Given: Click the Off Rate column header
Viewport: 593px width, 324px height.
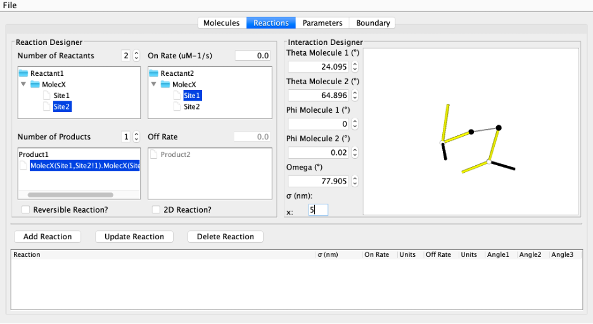Looking at the screenshot, I should pyautogui.click(x=441, y=254).
